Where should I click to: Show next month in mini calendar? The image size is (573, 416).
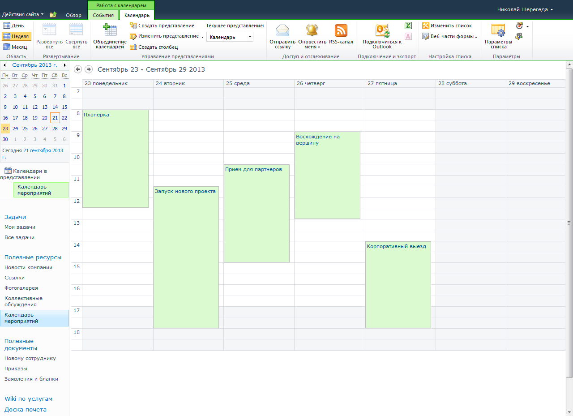coord(65,65)
